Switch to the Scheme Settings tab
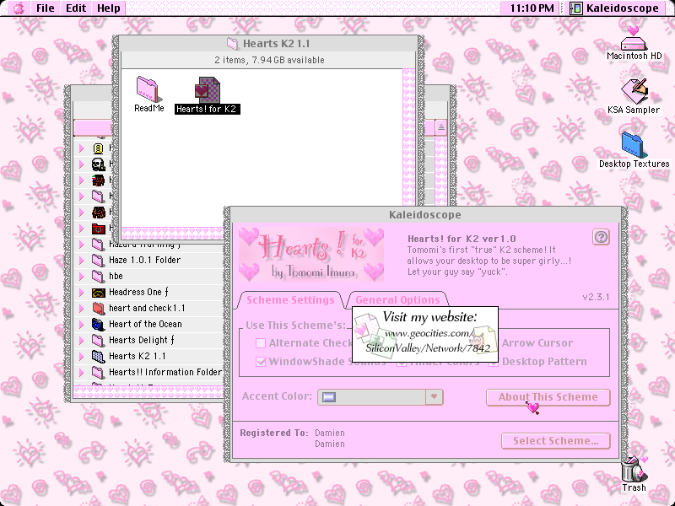The width and height of the screenshot is (675, 506). click(x=290, y=300)
